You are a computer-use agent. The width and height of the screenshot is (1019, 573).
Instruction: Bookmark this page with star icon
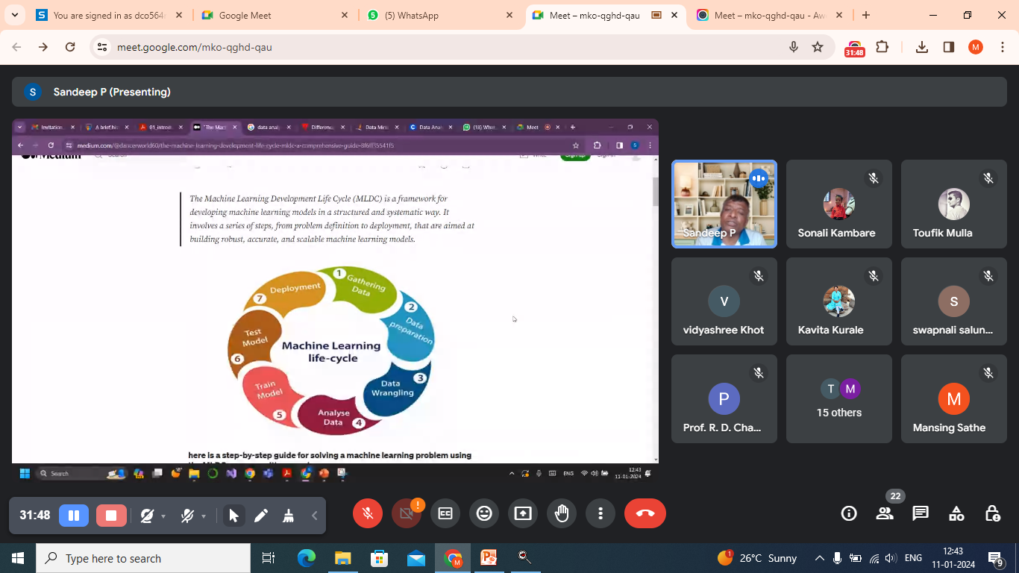pos(818,47)
